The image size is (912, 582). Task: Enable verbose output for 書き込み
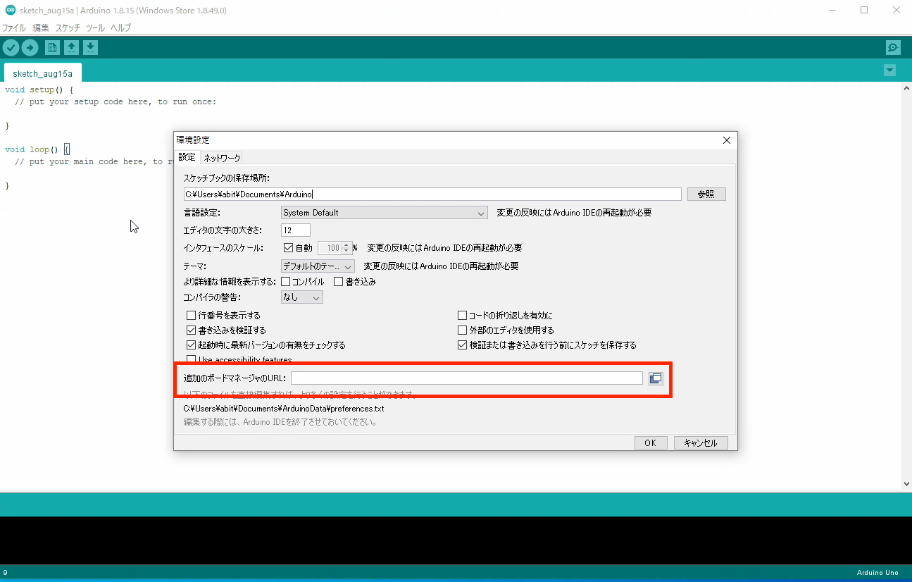[339, 282]
